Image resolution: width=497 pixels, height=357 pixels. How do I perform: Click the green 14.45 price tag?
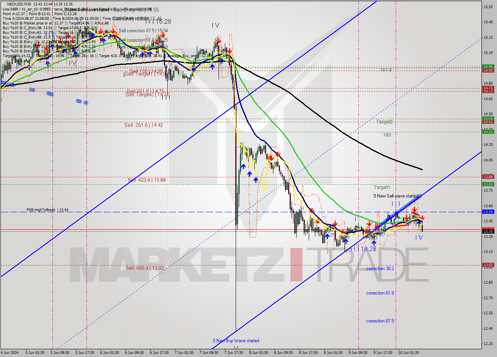point(488,118)
